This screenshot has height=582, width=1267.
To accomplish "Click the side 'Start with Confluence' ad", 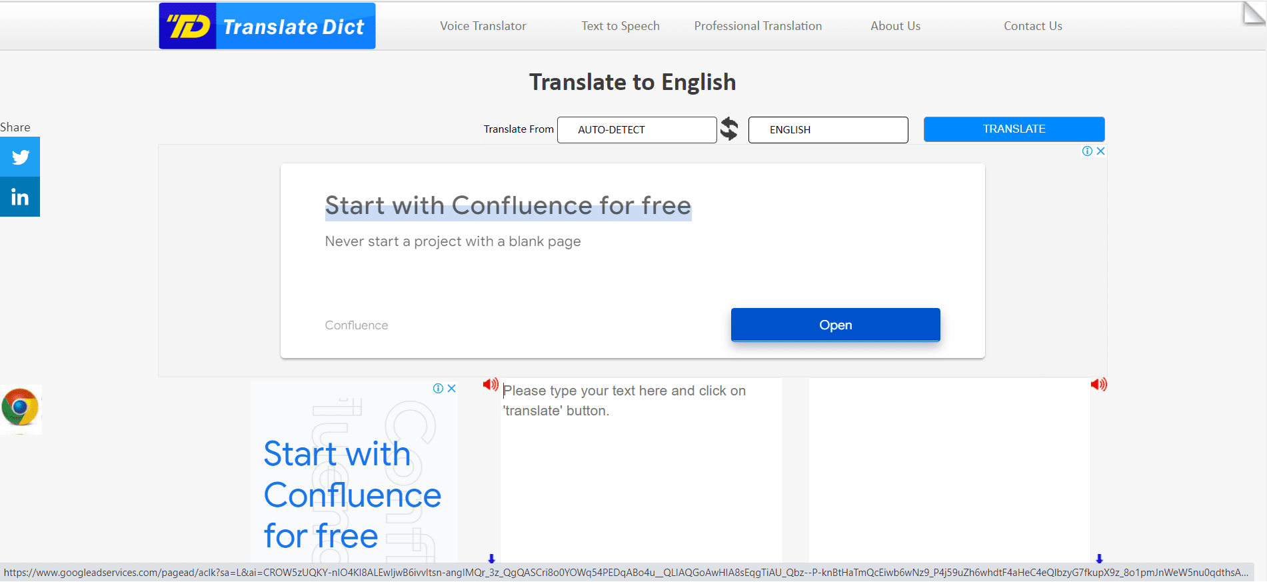I will tap(353, 495).
